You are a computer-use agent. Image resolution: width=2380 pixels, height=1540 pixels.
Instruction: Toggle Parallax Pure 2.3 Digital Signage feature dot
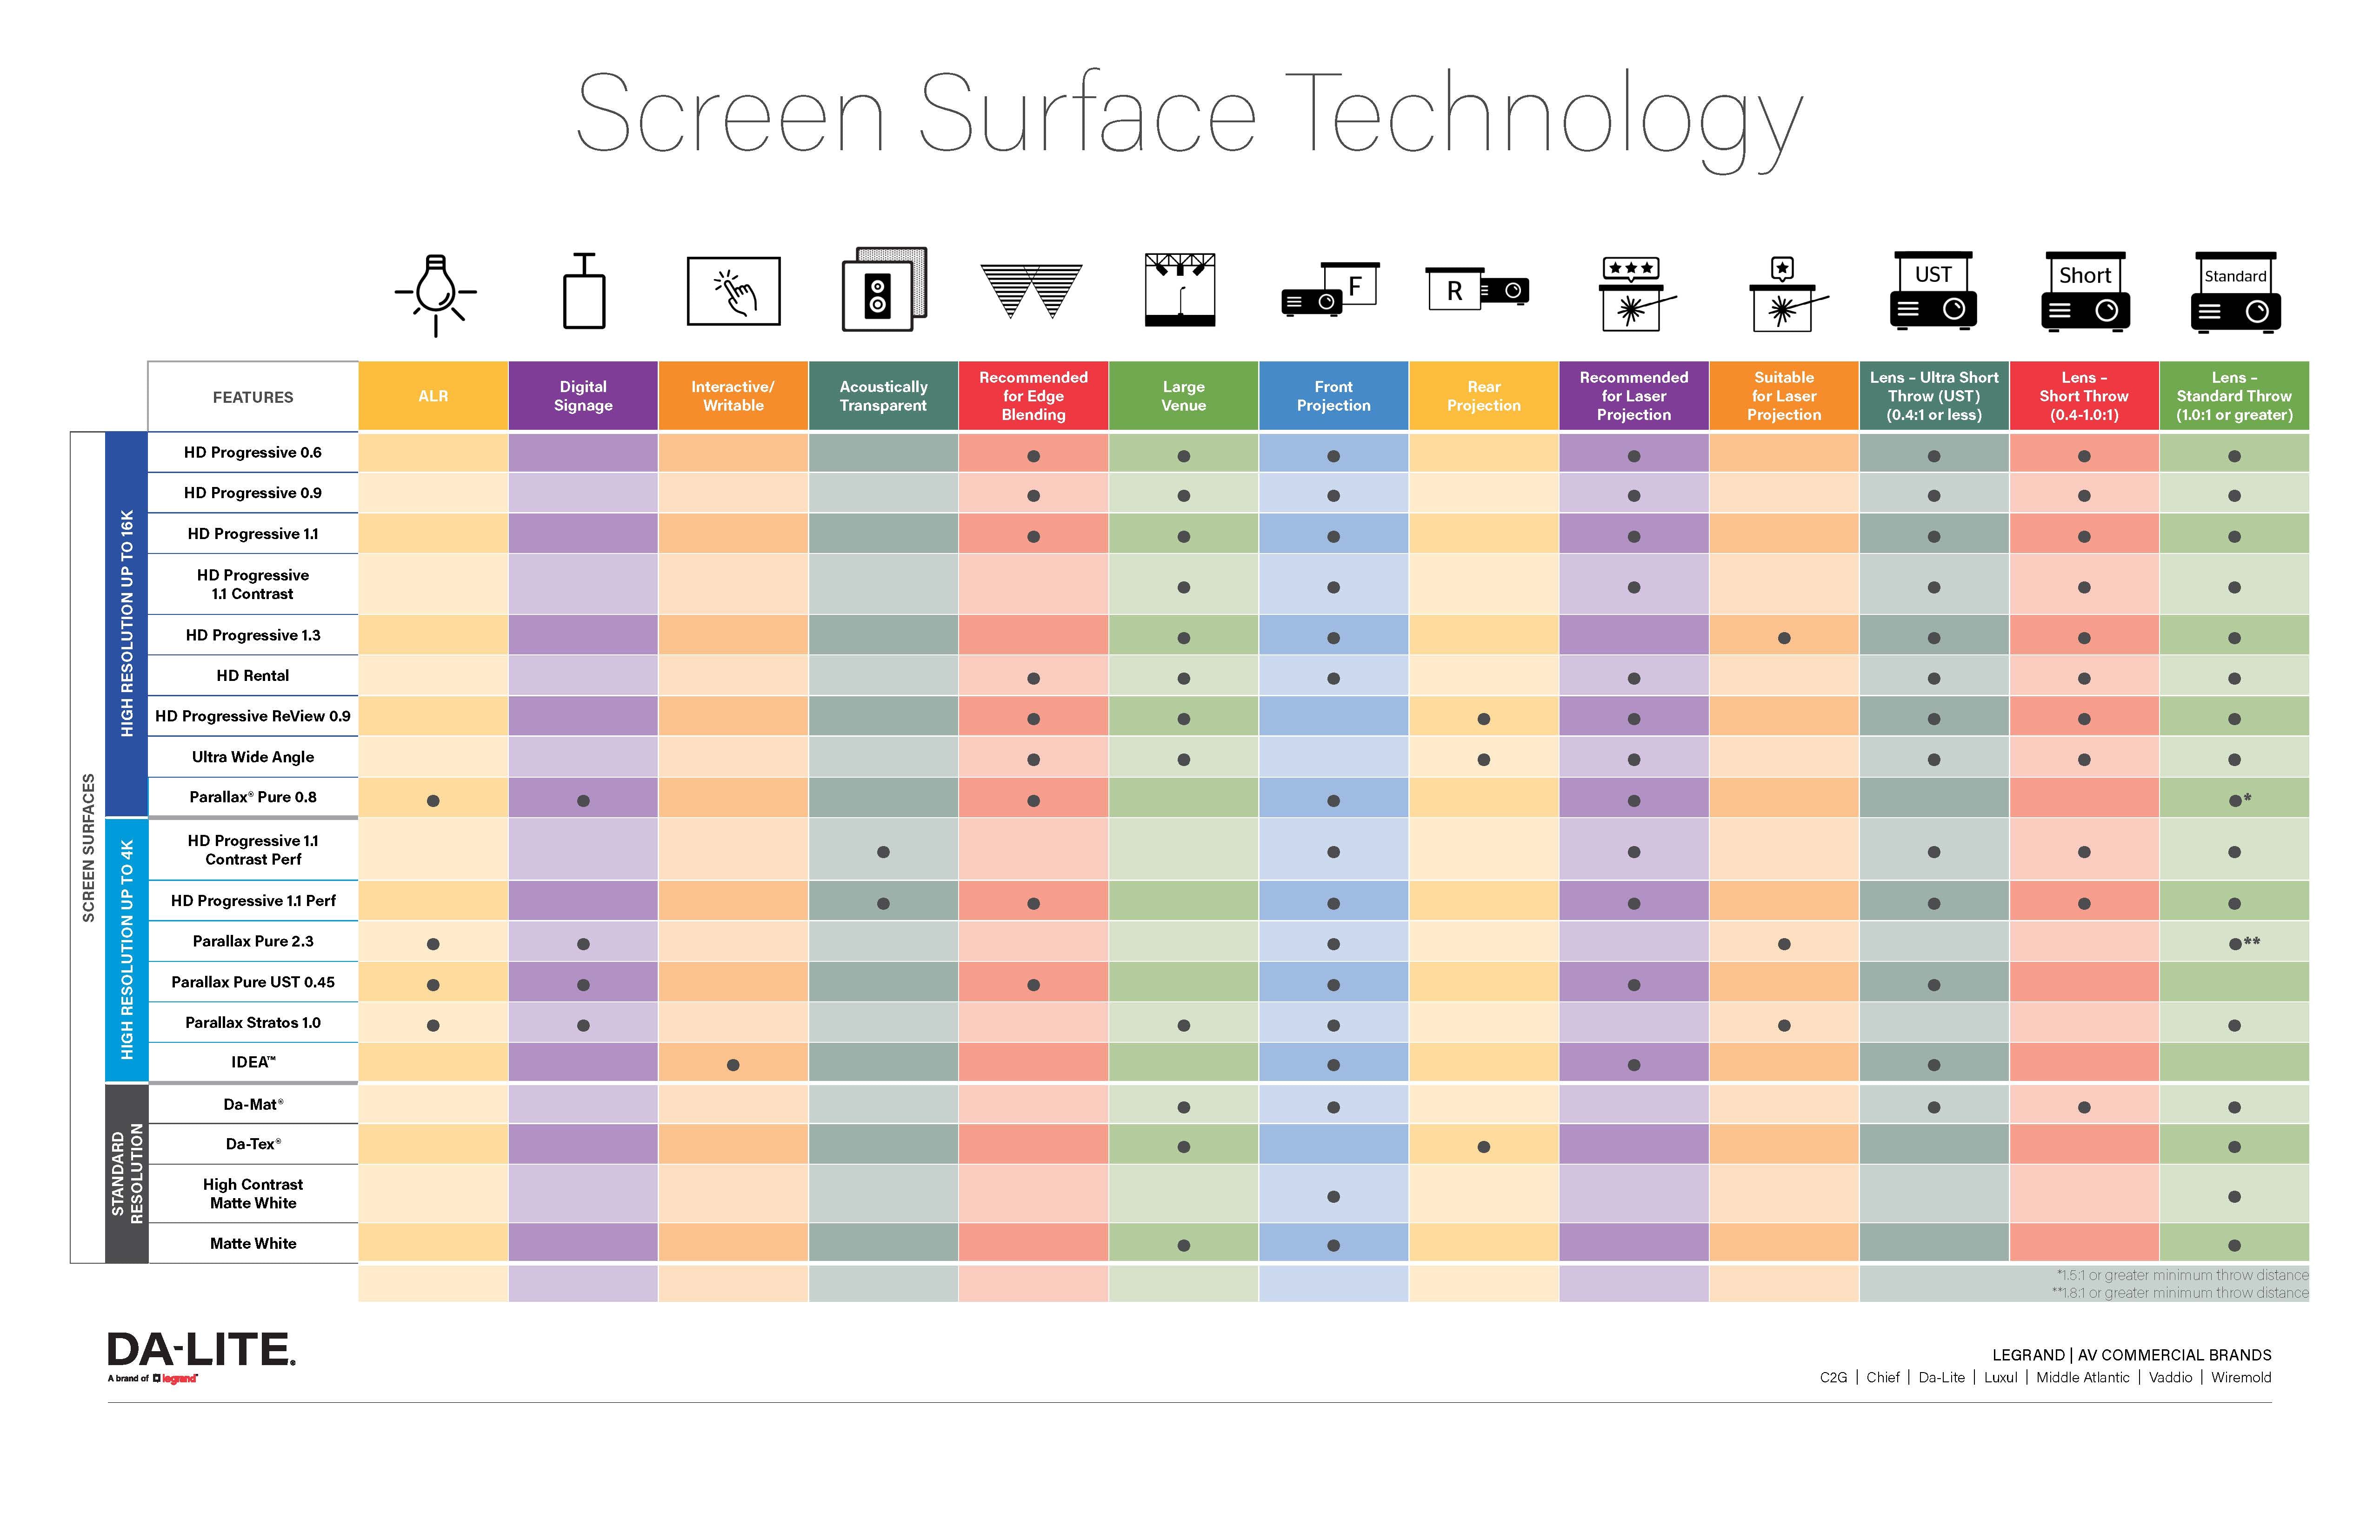(x=583, y=942)
